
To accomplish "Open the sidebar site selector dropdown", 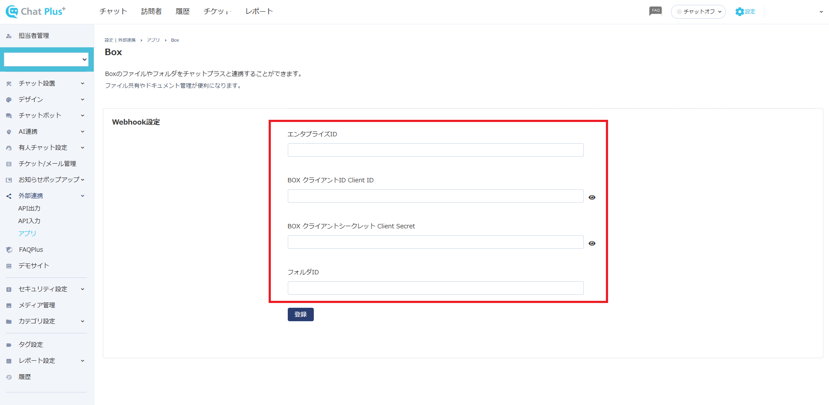I will (x=46, y=59).
